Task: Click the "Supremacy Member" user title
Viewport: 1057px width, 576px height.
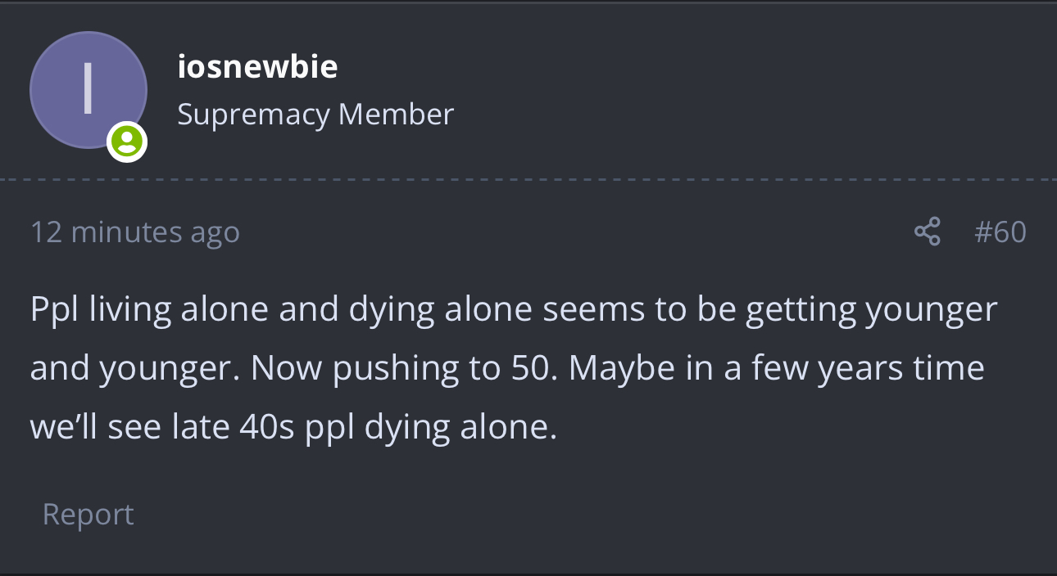Action: (315, 115)
